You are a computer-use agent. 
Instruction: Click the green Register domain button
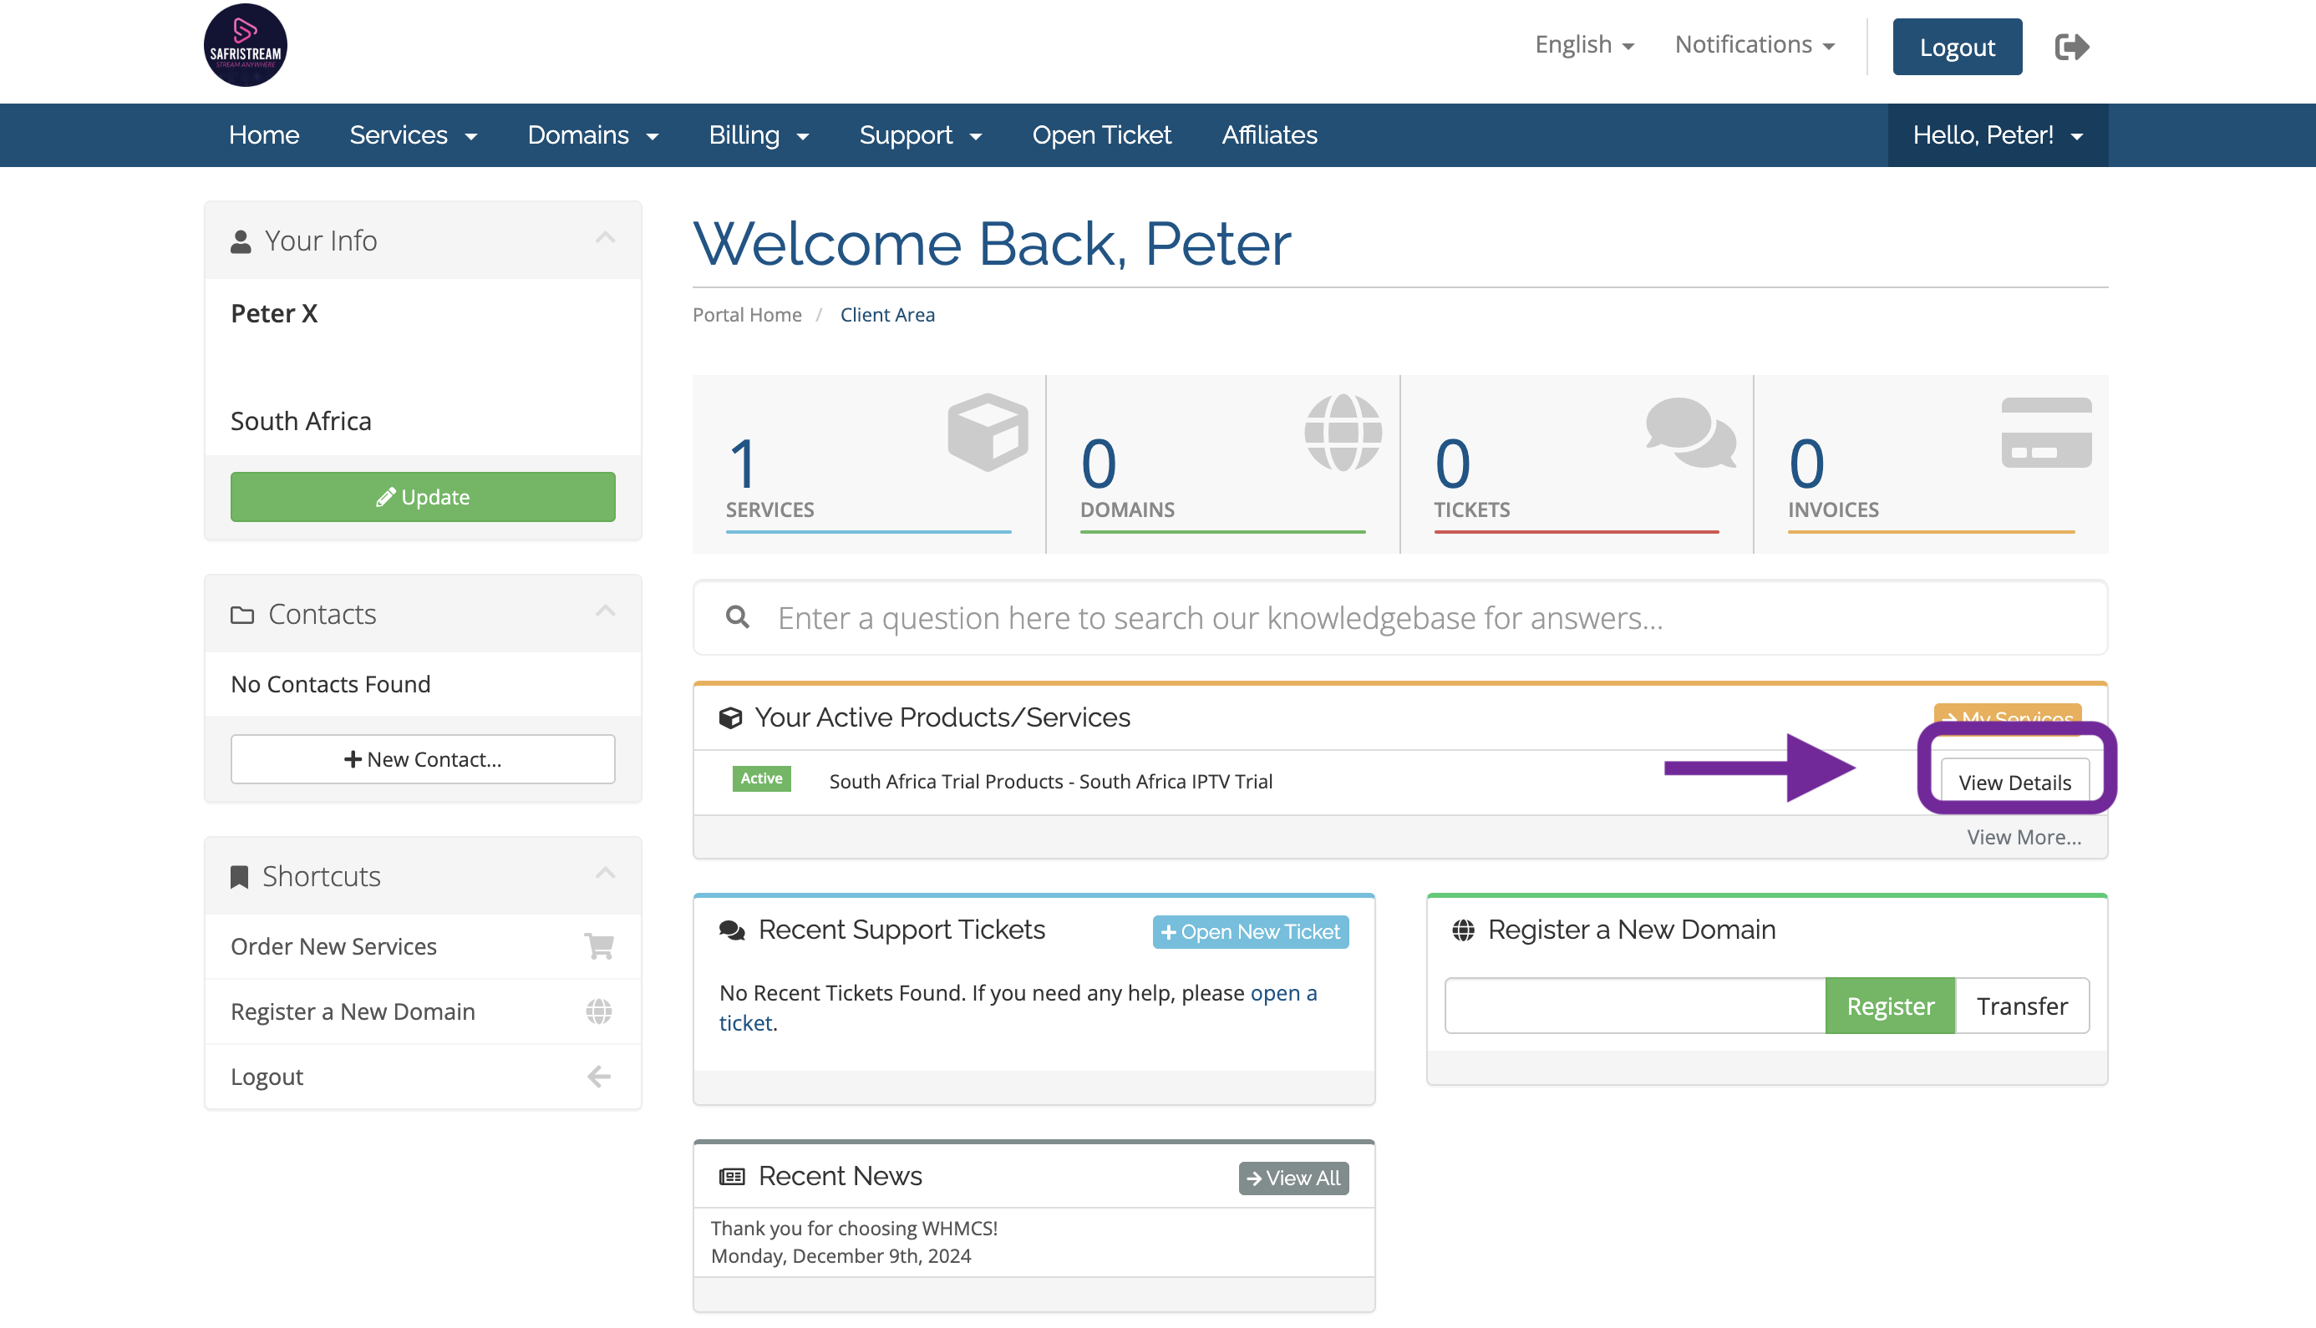(x=1890, y=1006)
